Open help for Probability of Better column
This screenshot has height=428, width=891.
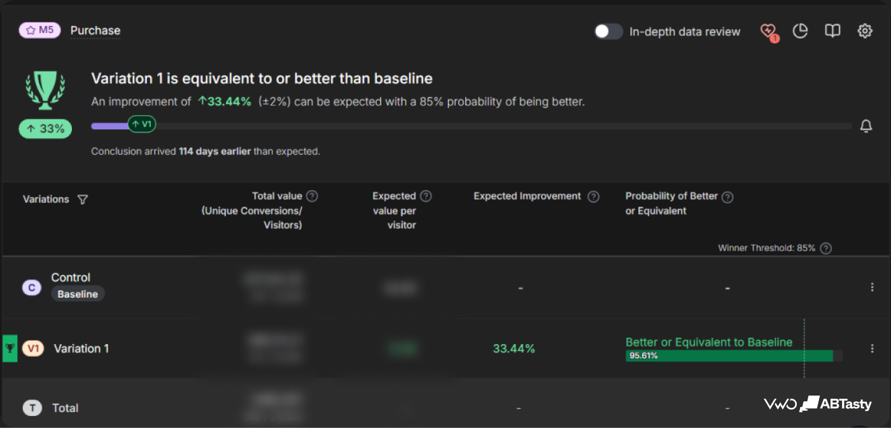(727, 197)
